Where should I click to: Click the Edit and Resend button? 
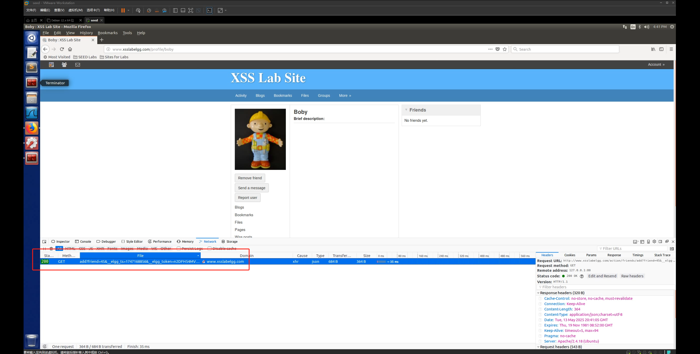point(602,276)
